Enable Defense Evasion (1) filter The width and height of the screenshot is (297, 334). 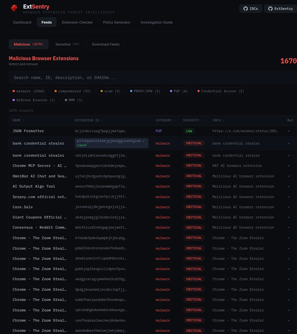[x=34, y=100]
